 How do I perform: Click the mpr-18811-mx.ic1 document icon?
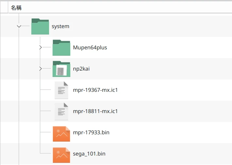click(x=61, y=111)
